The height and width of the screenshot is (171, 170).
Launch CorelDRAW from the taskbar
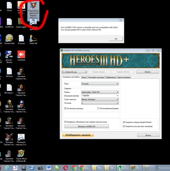[57, 168]
